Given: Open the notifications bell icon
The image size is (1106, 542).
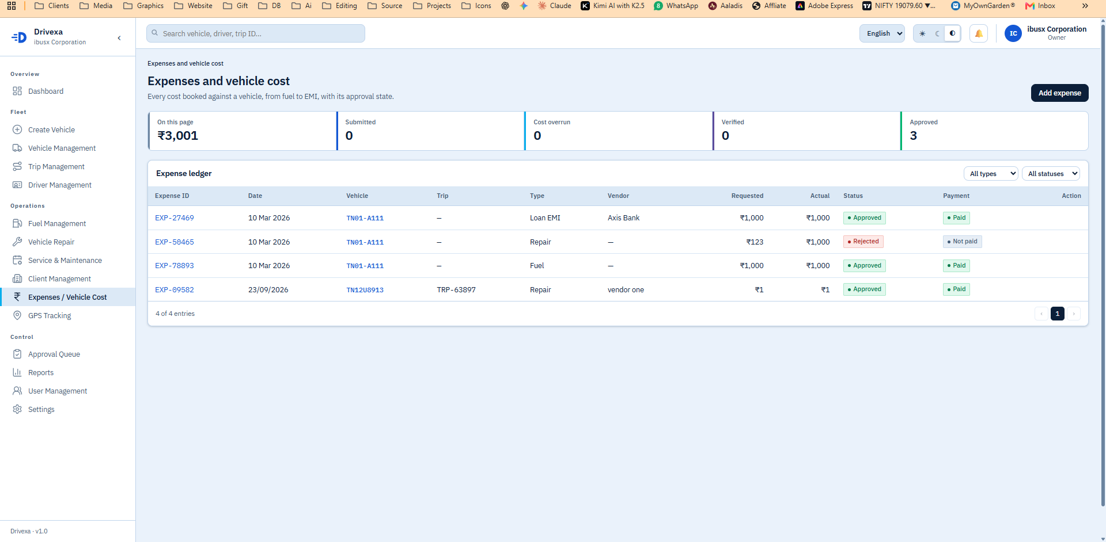Looking at the screenshot, I should [979, 33].
